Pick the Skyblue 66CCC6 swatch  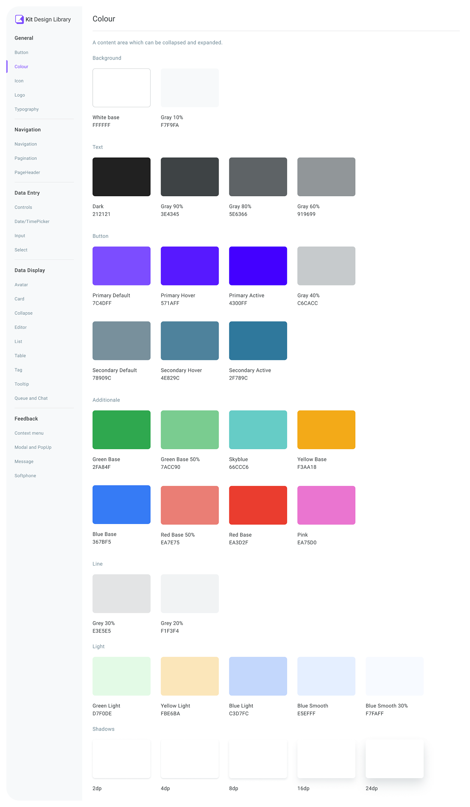[x=258, y=430]
